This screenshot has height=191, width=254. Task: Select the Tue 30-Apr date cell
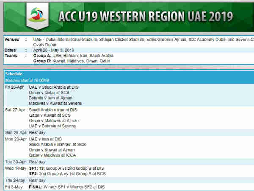click(x=16, y=162)
